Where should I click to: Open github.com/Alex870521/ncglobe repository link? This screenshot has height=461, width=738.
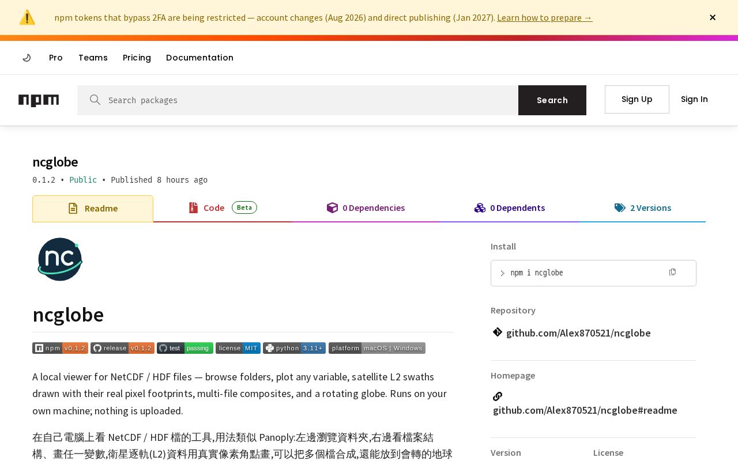(x=578, y=333)
